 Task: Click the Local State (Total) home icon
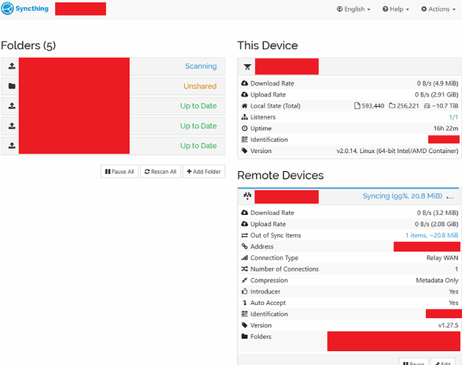[x=245, y=106]
